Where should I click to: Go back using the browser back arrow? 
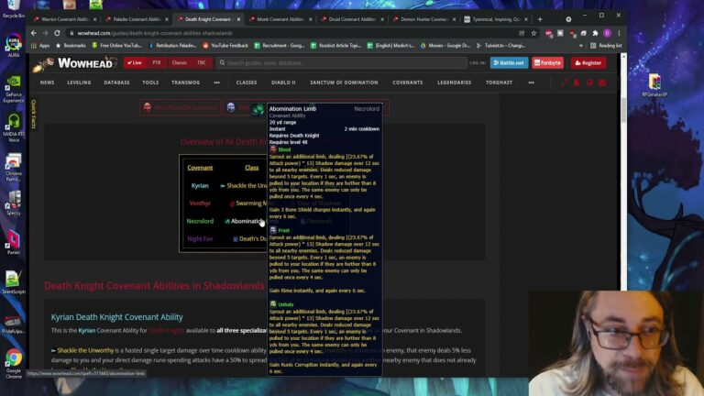click(34, 33)
